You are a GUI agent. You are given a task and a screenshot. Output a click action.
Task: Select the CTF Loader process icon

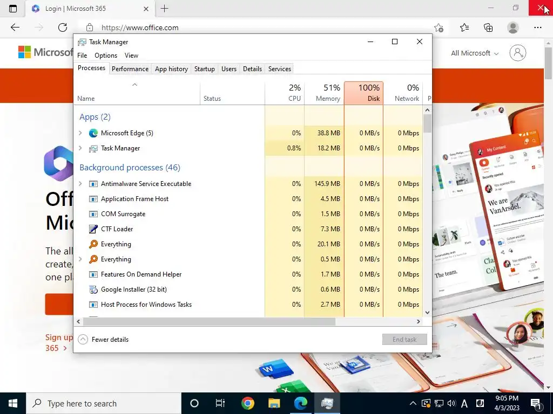[93, 229]
